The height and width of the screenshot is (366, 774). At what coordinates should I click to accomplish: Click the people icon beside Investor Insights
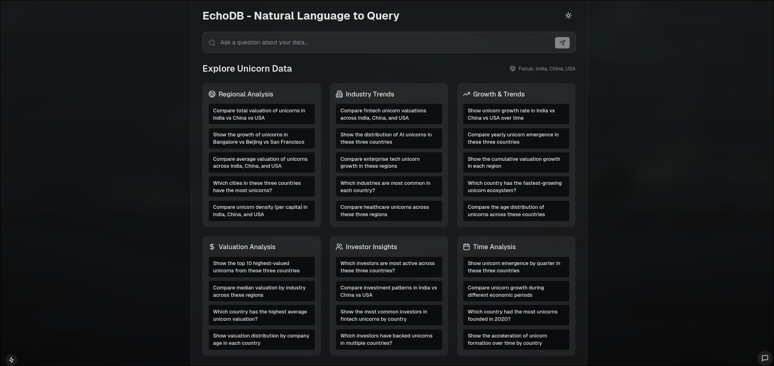tap(339, 247)
